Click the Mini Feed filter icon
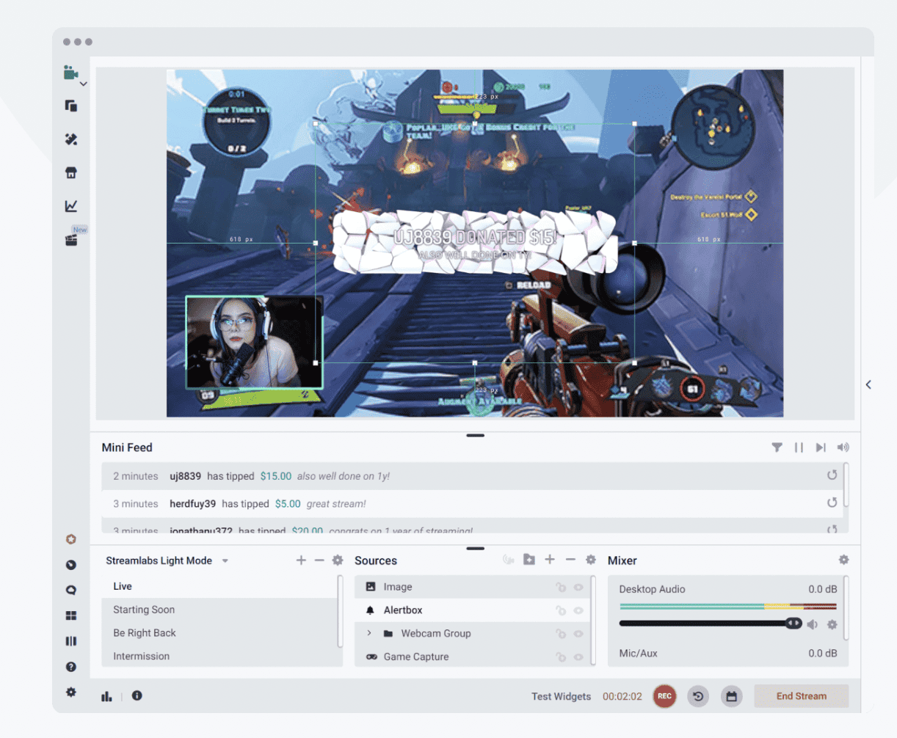This screenshot has width=897, height=738. tap(777, 447)
